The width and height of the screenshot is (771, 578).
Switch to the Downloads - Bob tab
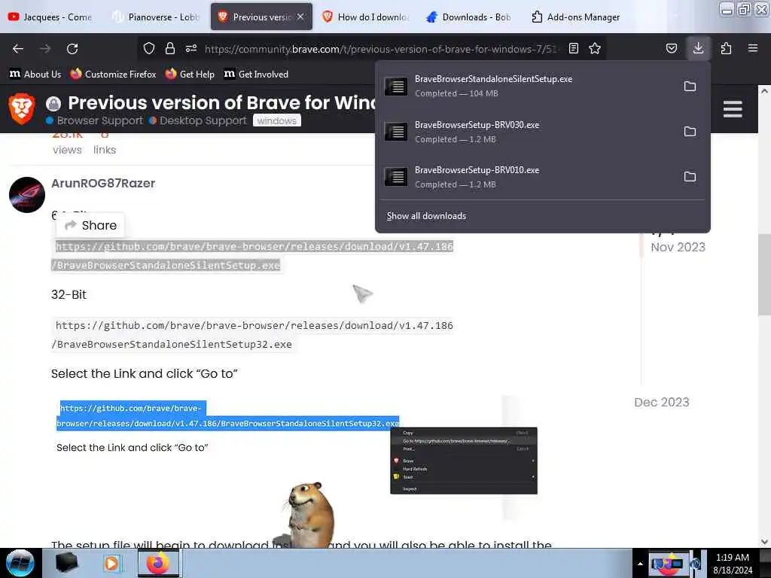[470, 17]
